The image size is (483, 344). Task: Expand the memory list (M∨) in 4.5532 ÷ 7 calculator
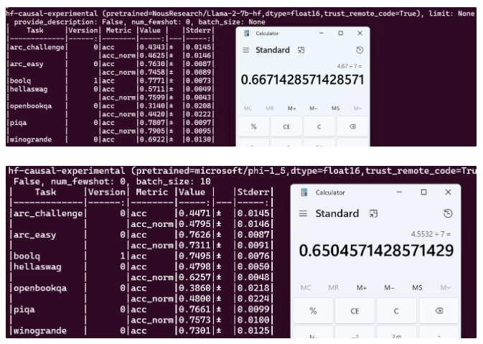pos(446,287)
